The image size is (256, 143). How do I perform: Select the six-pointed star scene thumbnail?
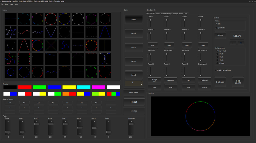click(10, 32)
